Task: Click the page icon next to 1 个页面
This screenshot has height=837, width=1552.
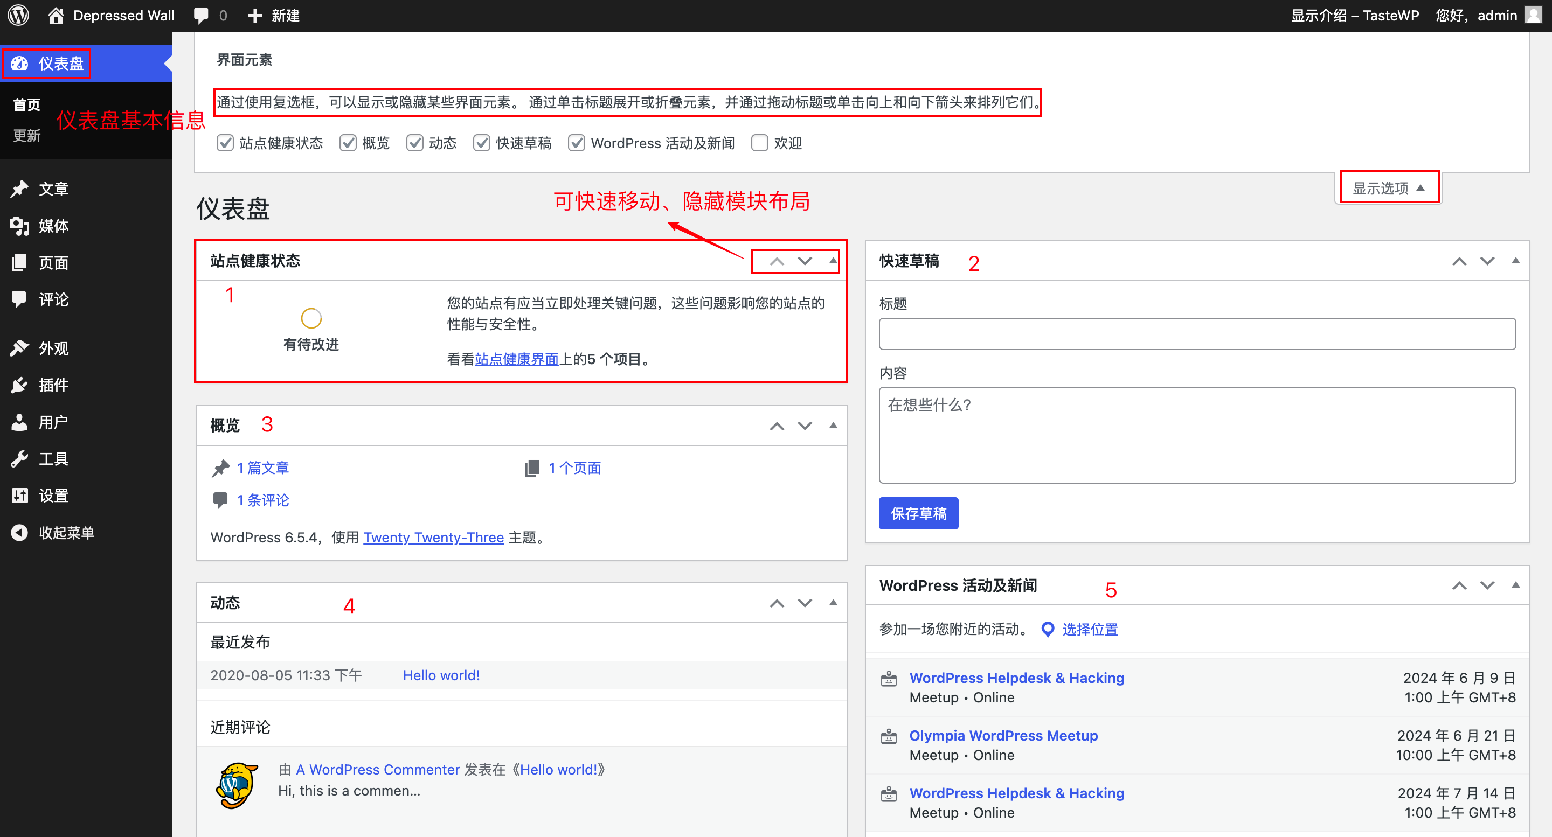Action: [x=532, y=468]
